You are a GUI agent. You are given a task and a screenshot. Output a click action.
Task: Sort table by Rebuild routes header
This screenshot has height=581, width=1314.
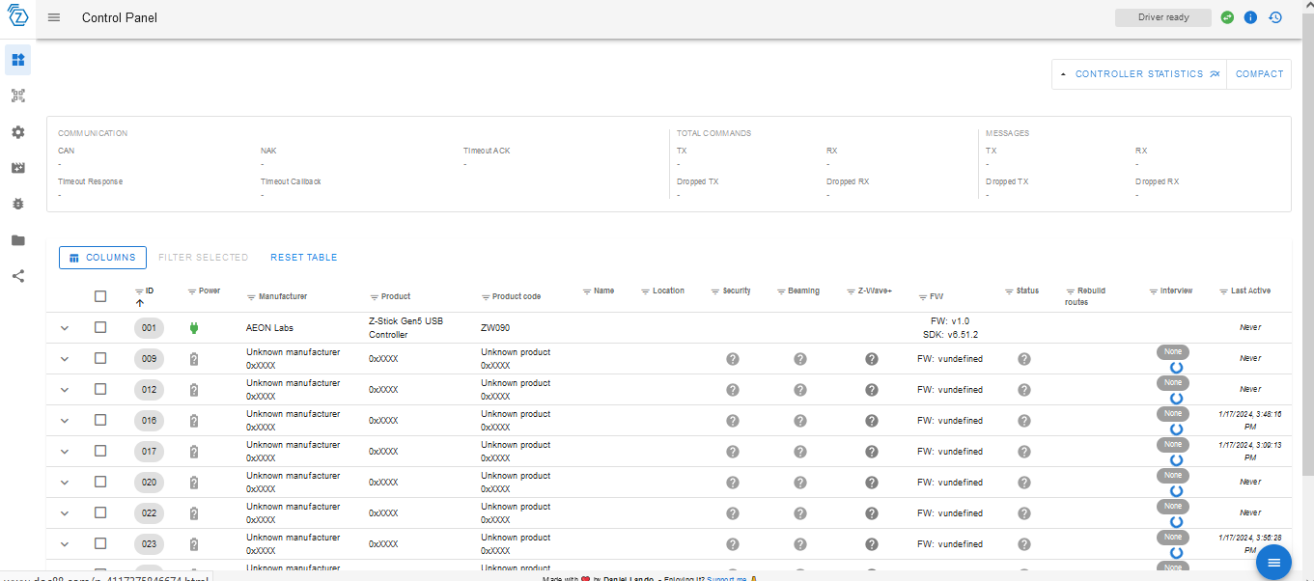coord(1085,296)
